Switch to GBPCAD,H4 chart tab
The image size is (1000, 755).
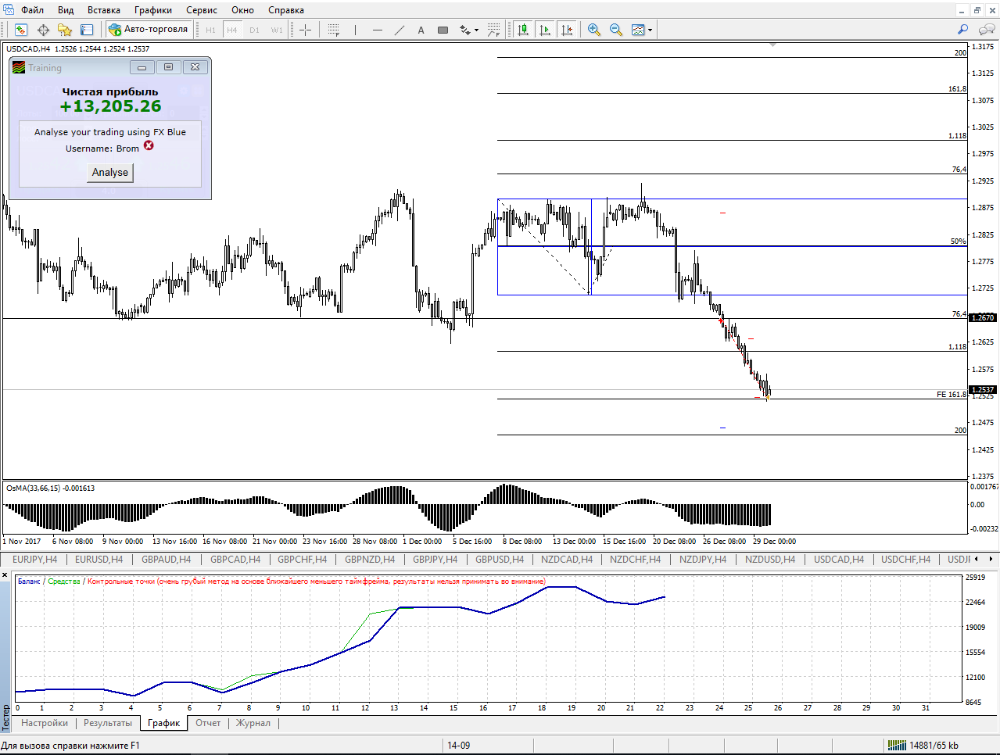235,560
